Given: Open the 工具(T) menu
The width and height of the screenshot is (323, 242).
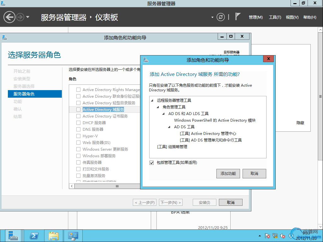Looking at the screenshot, I should [x=275, y=17].
